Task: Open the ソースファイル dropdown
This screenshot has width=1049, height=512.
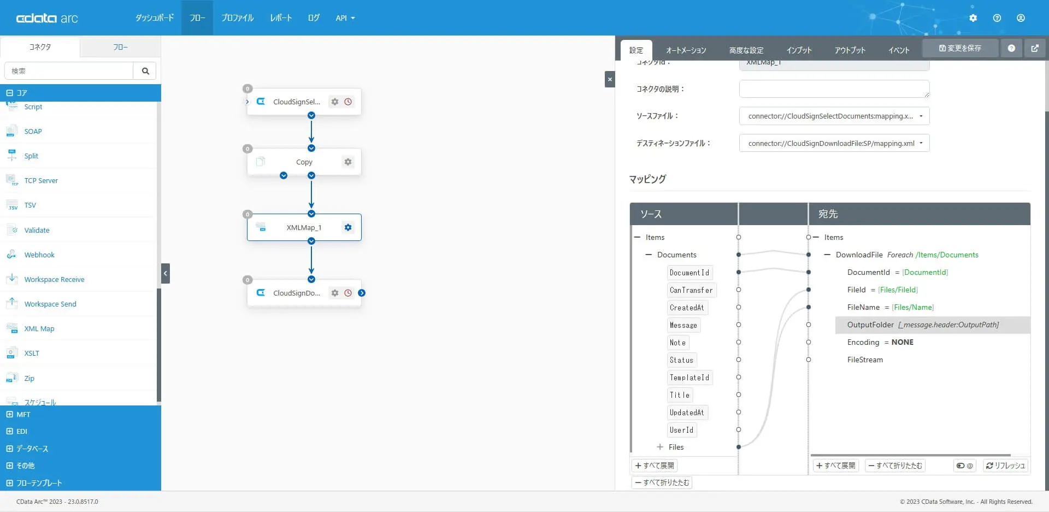Action: (834, 116)
